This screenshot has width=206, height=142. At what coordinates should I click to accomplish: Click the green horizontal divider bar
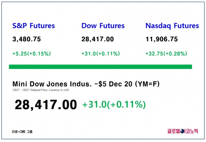point(101,67)
